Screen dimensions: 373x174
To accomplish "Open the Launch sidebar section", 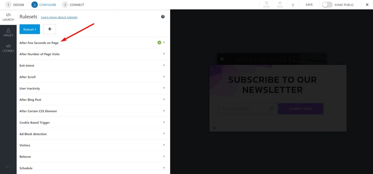I will (x=8, y=17).
